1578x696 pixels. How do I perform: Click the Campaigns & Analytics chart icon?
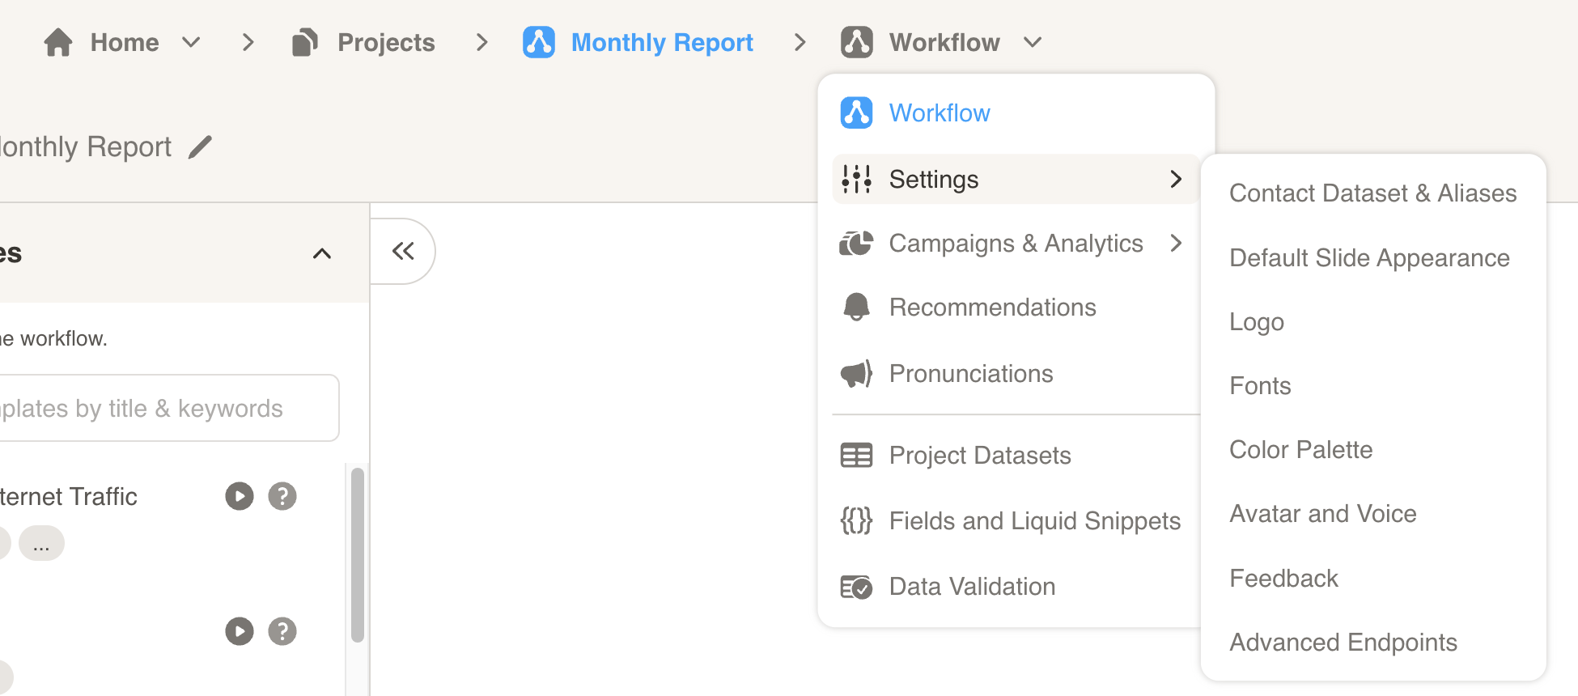(x=856, y=243)
